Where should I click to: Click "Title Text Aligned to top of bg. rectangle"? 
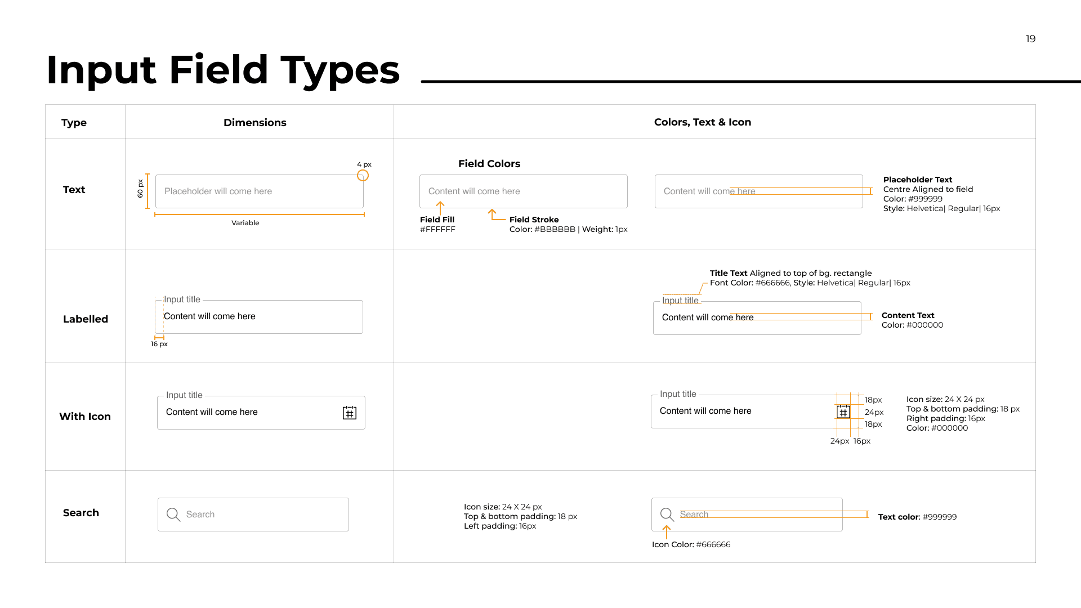790,273
